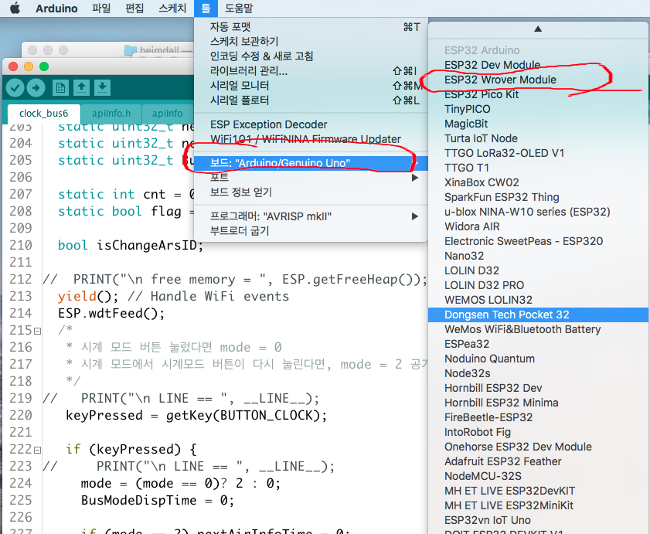The width and height of the screenshot is (650, 534).
Task: Select ESPea32 board
Action: [538, 344]
